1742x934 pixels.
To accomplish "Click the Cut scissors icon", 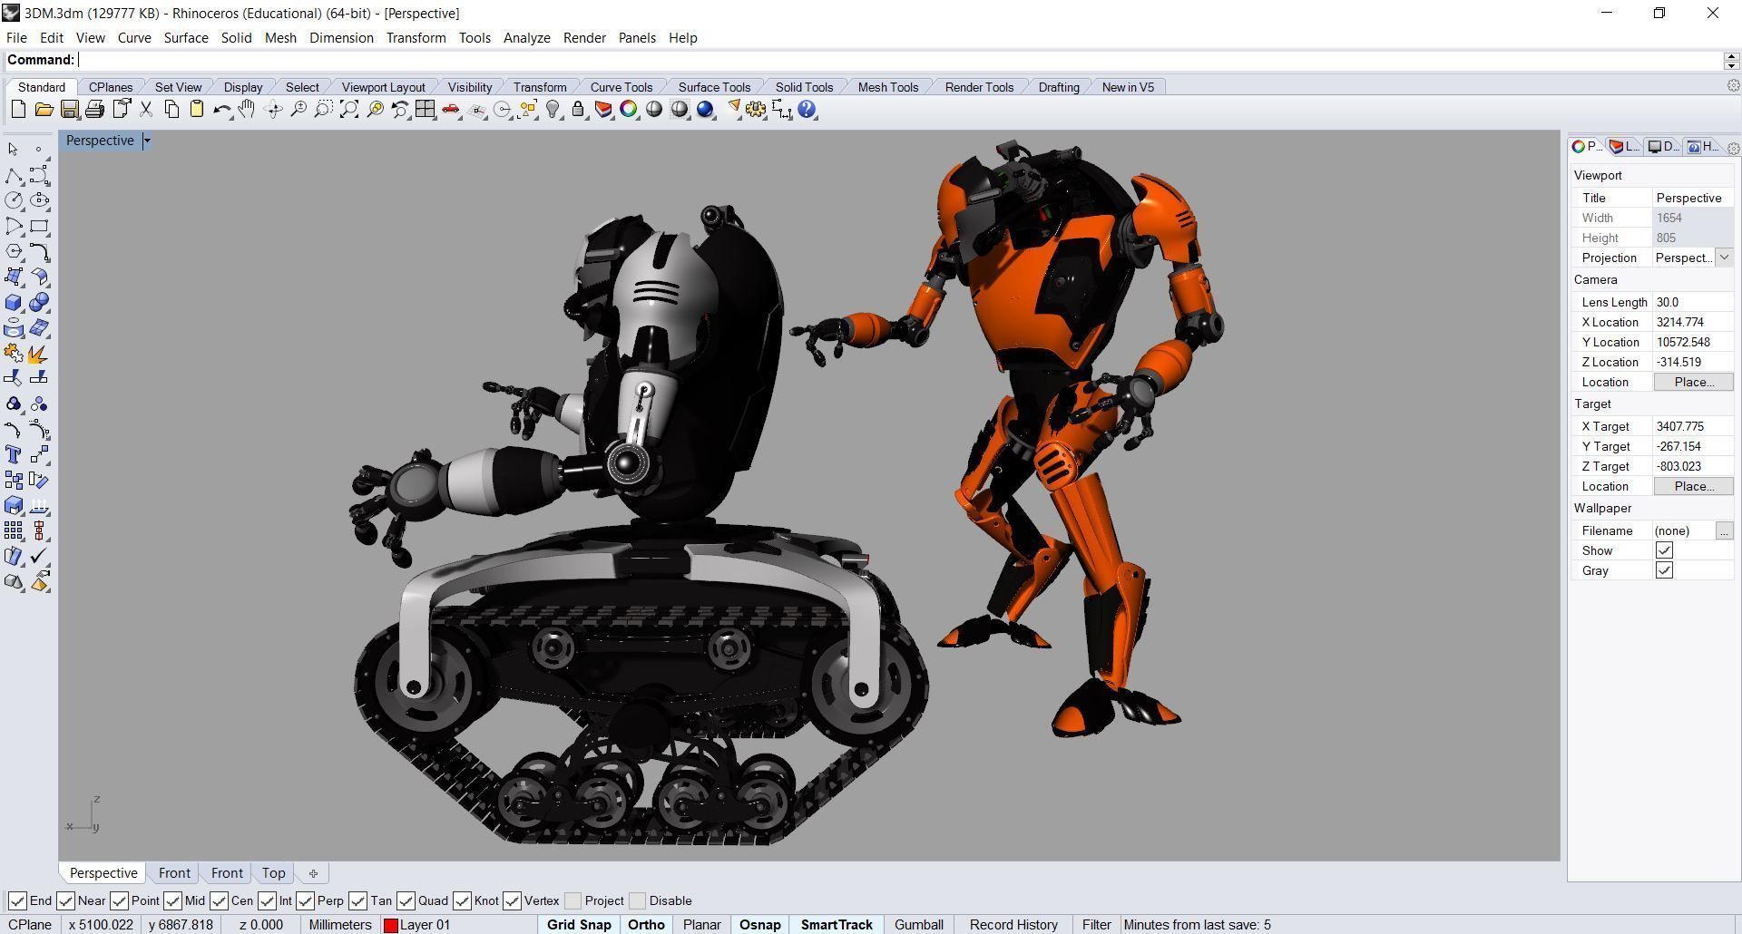I will coord(145,110).
